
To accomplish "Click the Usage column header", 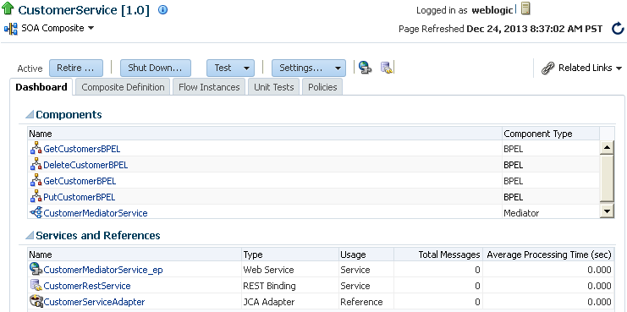I will click(366, 255).
